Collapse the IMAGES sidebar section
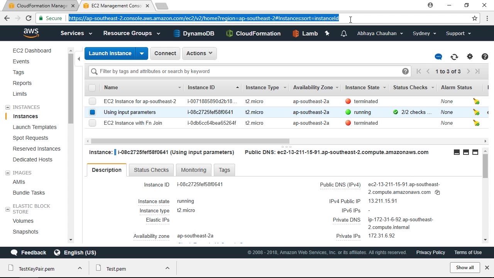494x278 pixels. tap(8, 173)
